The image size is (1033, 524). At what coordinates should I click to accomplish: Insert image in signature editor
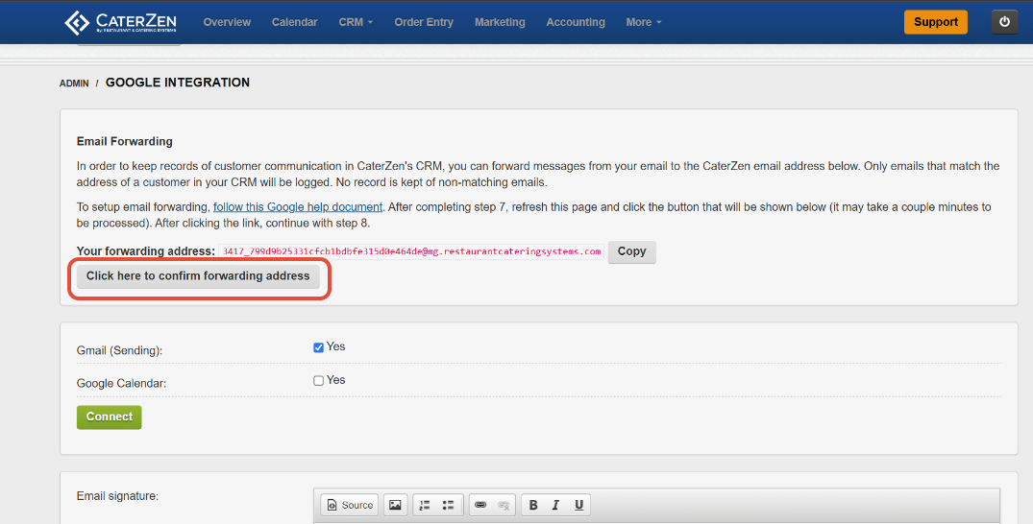(x=395, y=505)
